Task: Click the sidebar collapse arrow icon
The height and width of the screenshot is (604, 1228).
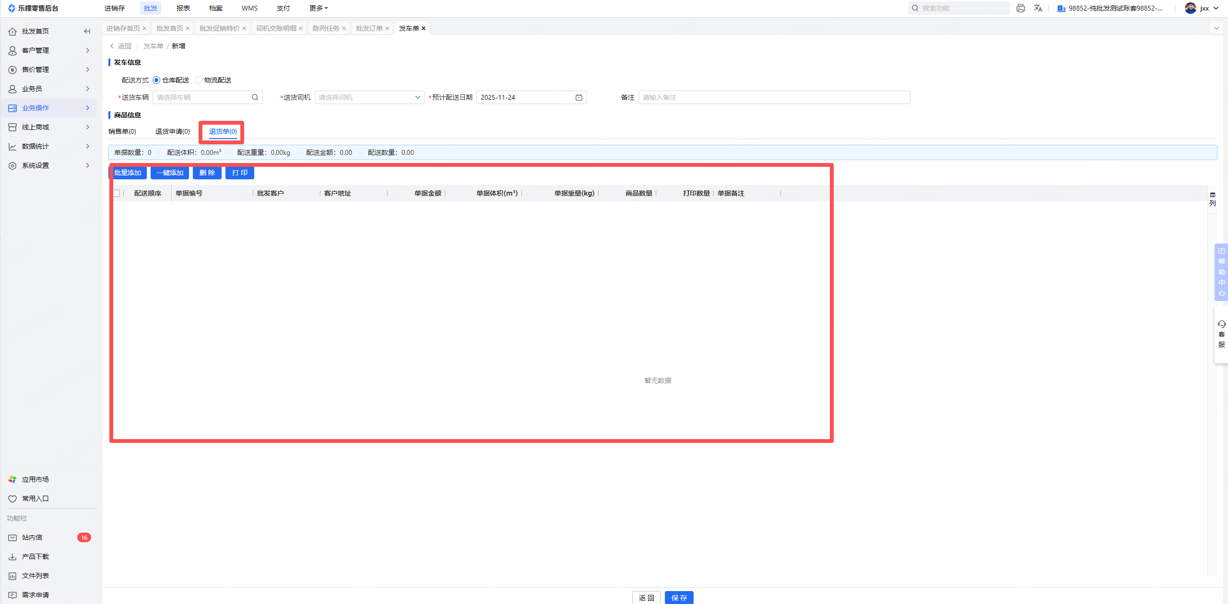Action: pyautogui.click(x=87, y=31)
